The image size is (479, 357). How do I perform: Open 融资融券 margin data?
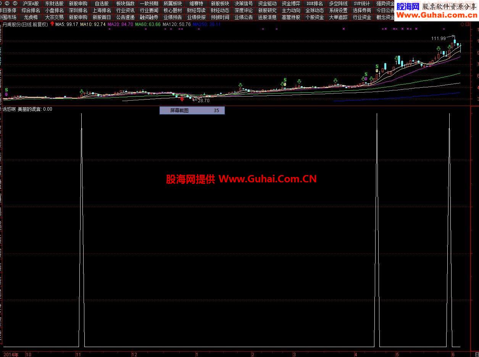coord(149,17)
